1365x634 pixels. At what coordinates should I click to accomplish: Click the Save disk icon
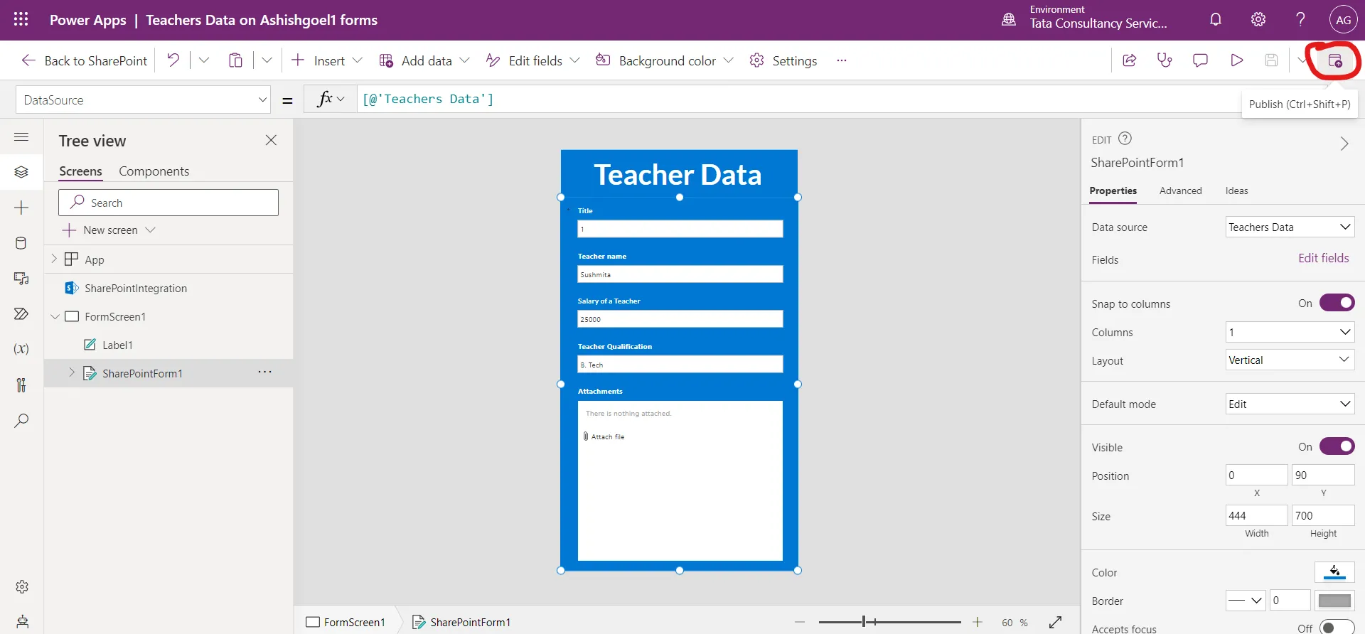[1272, 60]
